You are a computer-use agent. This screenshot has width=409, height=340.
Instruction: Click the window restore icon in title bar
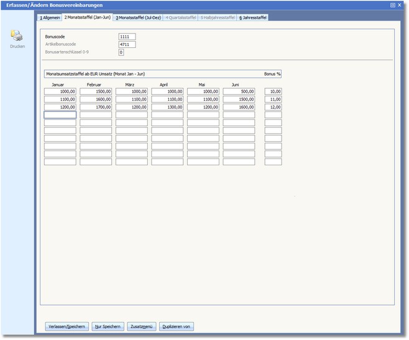(x=392, y=4)
